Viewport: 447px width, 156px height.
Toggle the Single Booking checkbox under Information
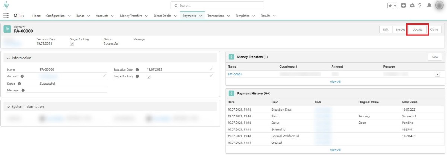pyautogui.click(x=149, y=77)
